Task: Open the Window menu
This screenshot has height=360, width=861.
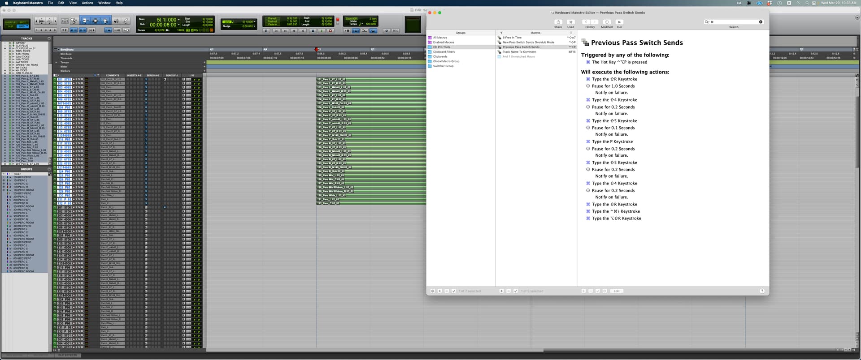Action: click(104, 3)
